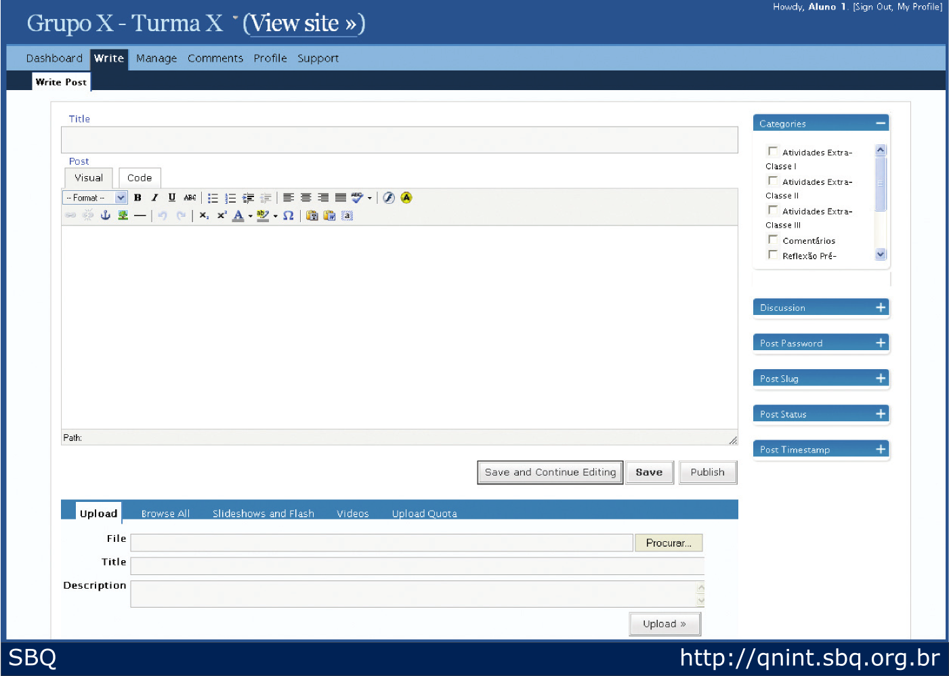Click the indent icon
The image size is (949, 676).
[x=248, y=198]
